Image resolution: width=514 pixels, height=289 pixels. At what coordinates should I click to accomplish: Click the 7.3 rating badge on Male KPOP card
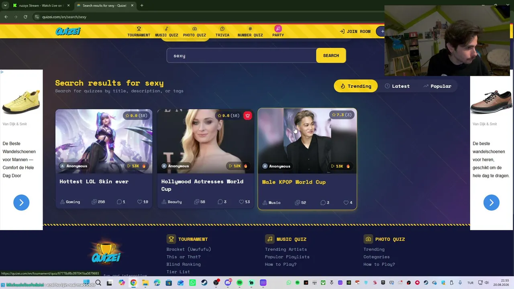[342, 115]
